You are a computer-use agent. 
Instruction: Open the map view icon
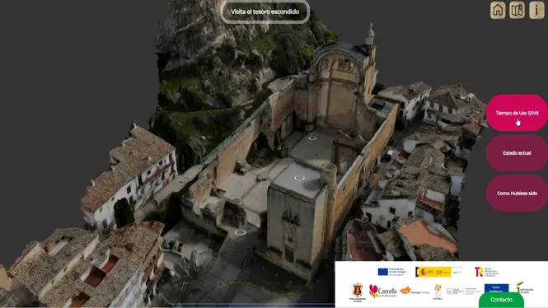click(517, 10)
